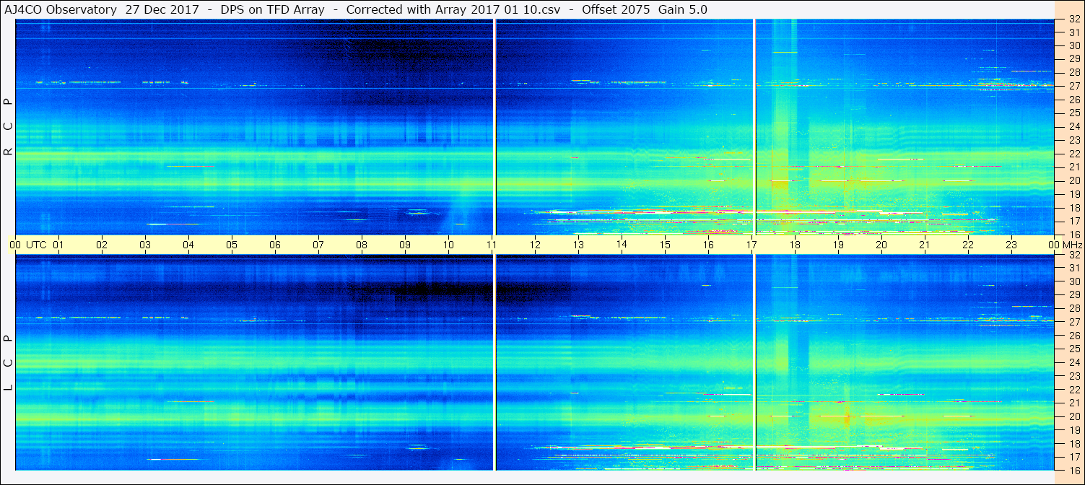1085x485 pixels.
Task: Select hour 04 on the UTC time axis
Action: pyautogui.click(x=188, y=245)
